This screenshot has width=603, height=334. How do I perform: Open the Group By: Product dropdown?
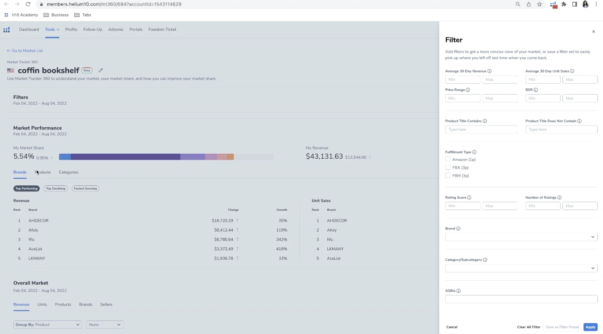tap(47, 325)
